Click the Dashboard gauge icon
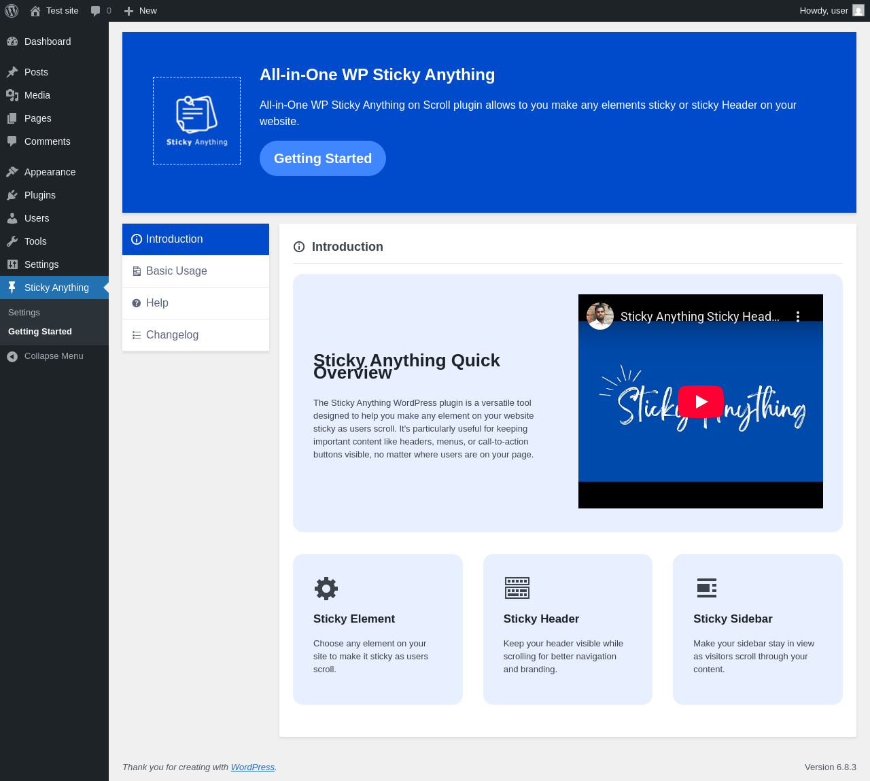870x781 pixels. [12, 41]
